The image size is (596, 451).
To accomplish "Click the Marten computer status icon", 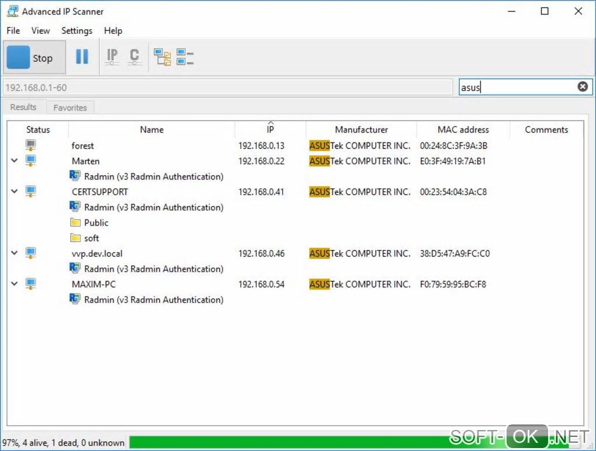I will coord(31,160).
